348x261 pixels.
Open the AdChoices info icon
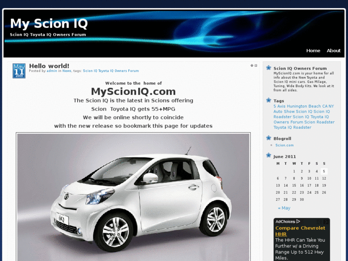298,221
